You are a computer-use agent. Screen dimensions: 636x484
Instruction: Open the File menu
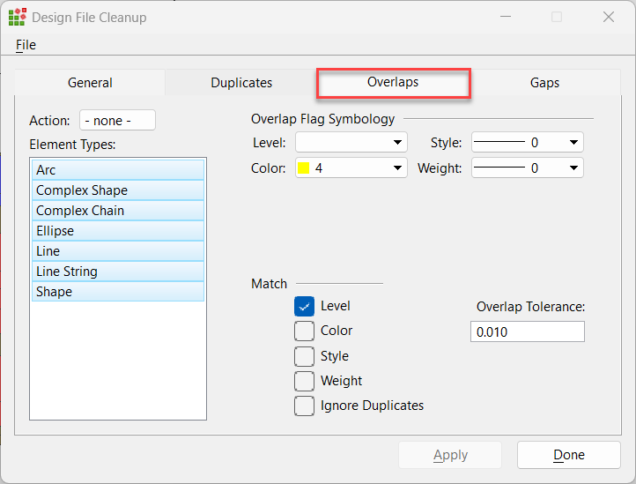click(26, 45)
